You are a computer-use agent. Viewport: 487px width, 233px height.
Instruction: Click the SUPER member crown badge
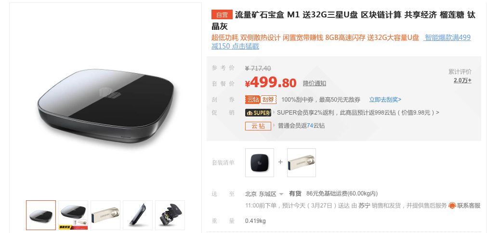click(258, 113)
